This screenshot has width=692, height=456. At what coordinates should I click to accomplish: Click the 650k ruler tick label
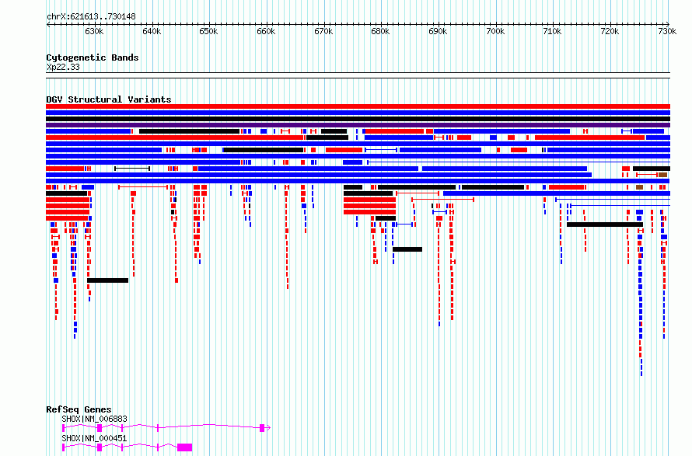208,32
